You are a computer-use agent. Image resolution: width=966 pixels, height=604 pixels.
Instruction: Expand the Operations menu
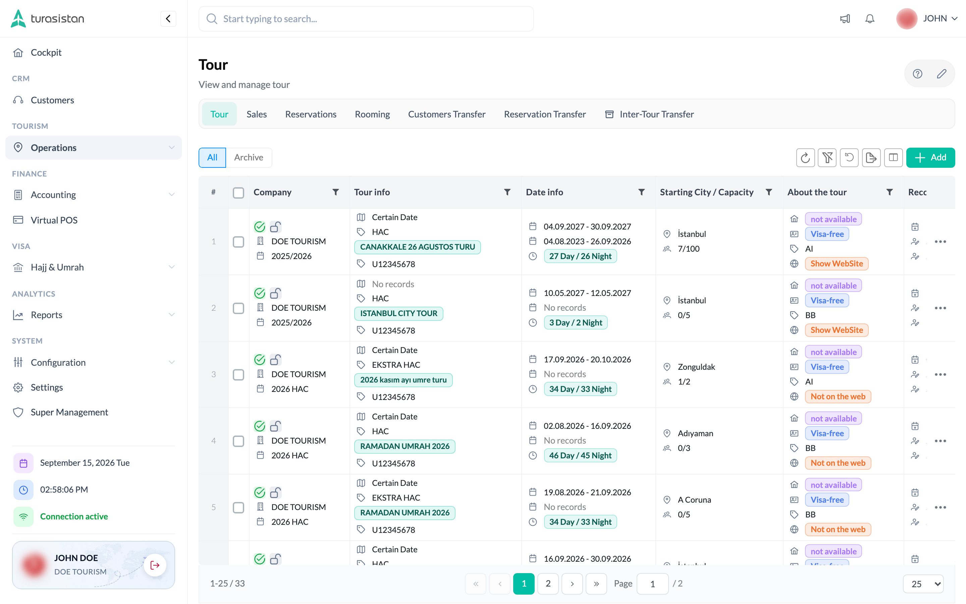tap(93, 147)
